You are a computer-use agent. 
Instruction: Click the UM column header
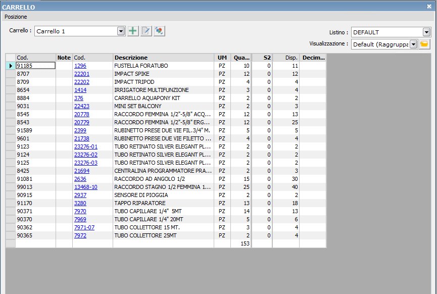(222, 58)
